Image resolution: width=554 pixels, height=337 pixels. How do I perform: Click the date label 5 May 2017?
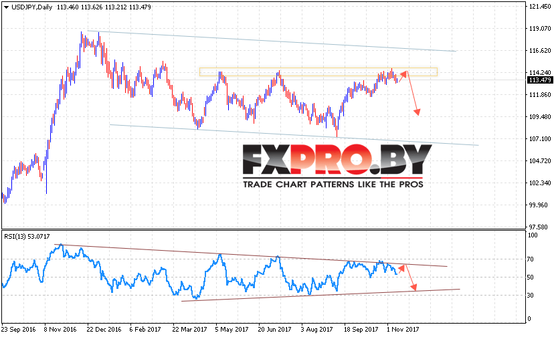pyautogui.click(x=232, y=329)
